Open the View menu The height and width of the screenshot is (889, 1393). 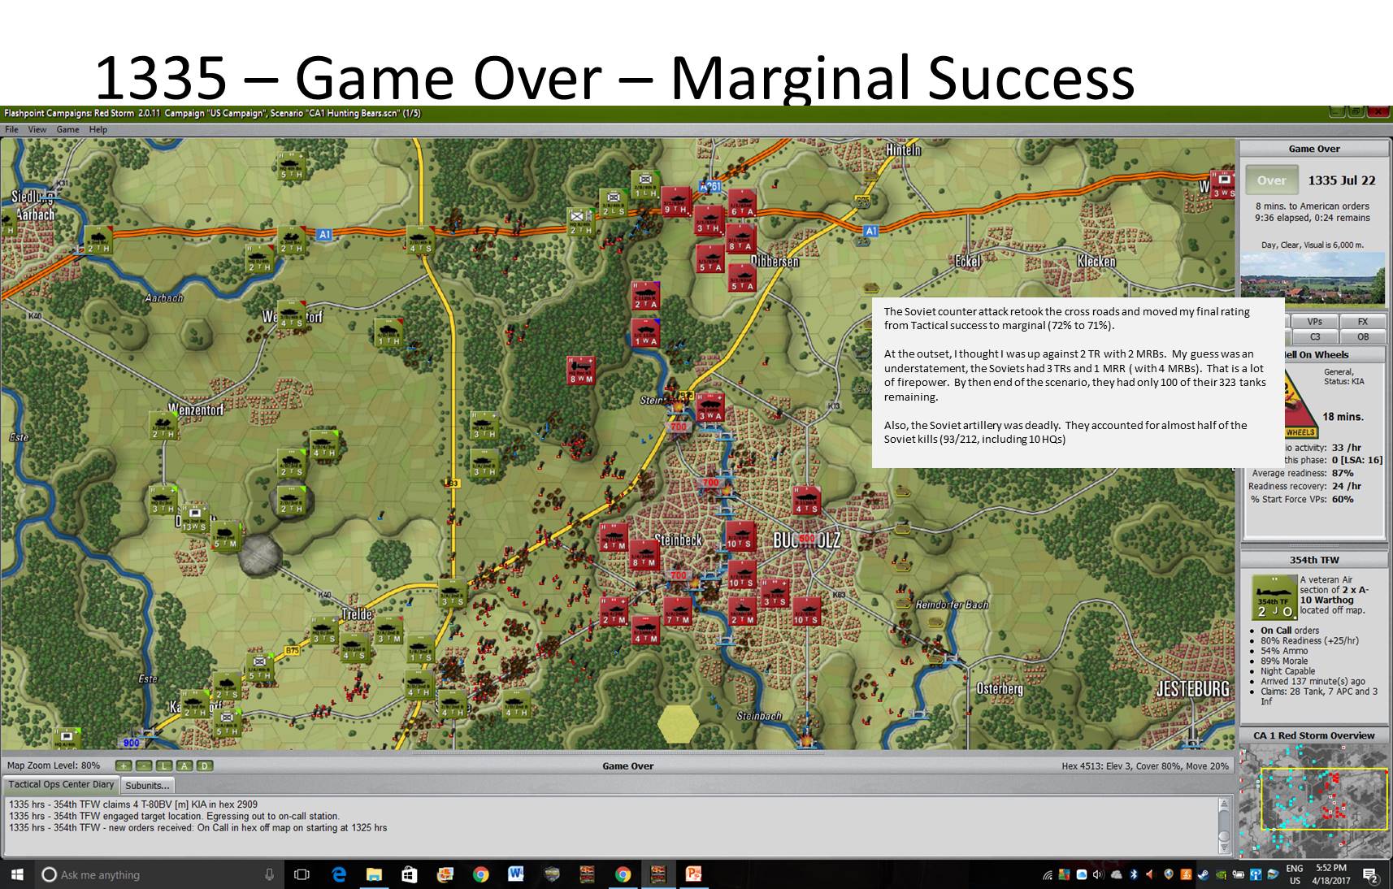coord(37,129)
